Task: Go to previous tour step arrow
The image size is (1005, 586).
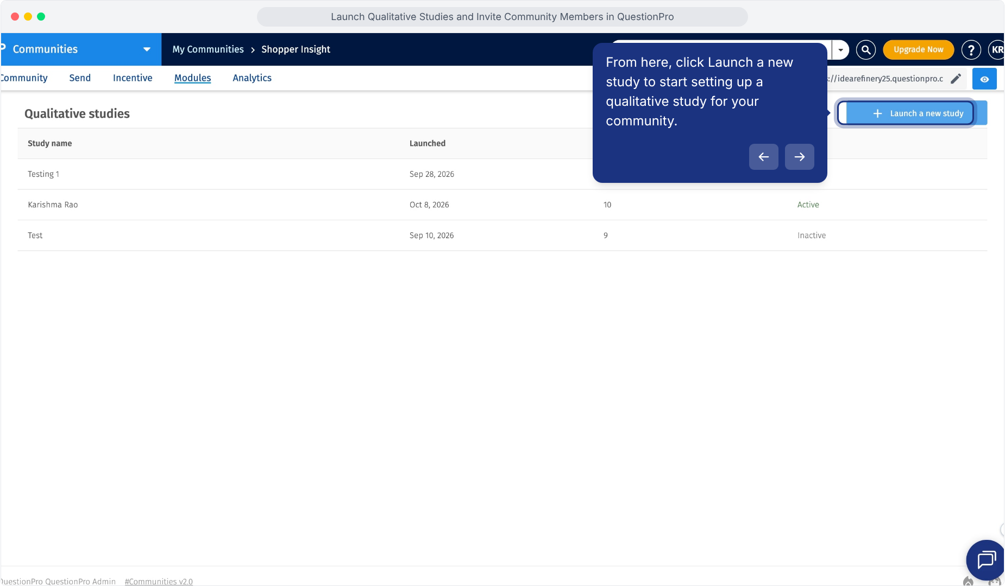Action: coord(763,157)
